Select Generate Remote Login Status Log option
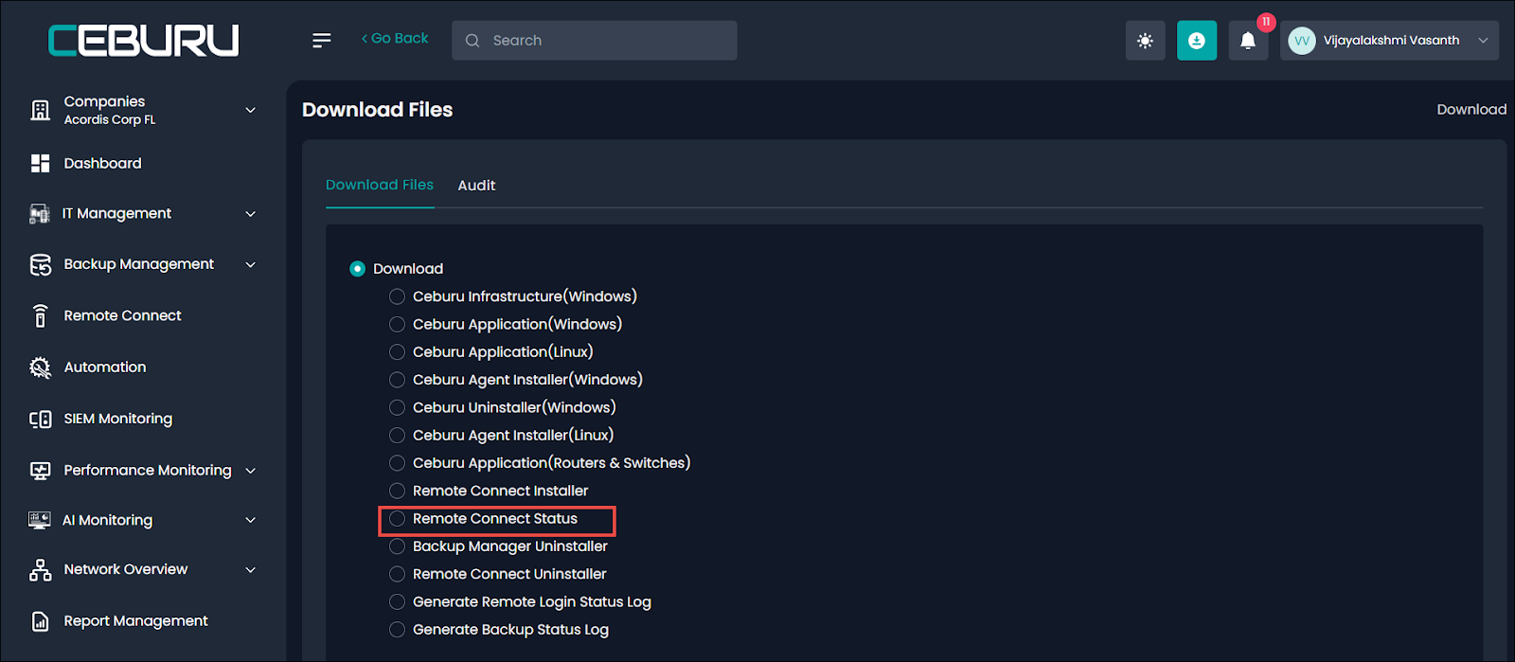The image size is (1515, 662). pos(397,602)
